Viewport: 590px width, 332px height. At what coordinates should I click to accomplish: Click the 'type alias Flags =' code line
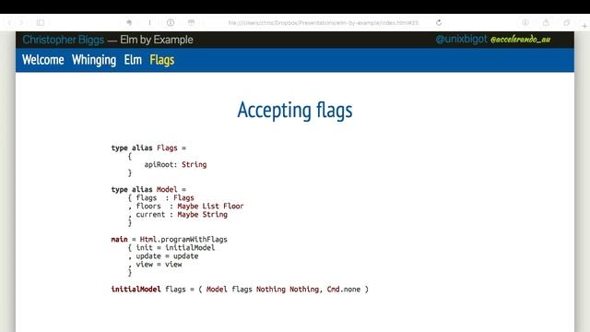click(x=148, y=148)
